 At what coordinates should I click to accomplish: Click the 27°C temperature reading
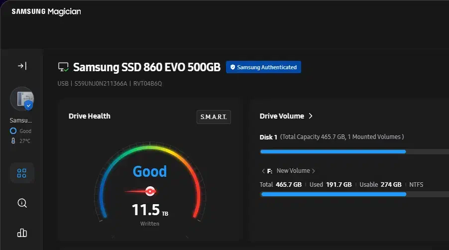coord(24,141)
